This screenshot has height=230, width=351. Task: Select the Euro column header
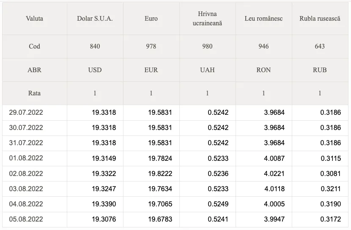(x=151, y=19)
